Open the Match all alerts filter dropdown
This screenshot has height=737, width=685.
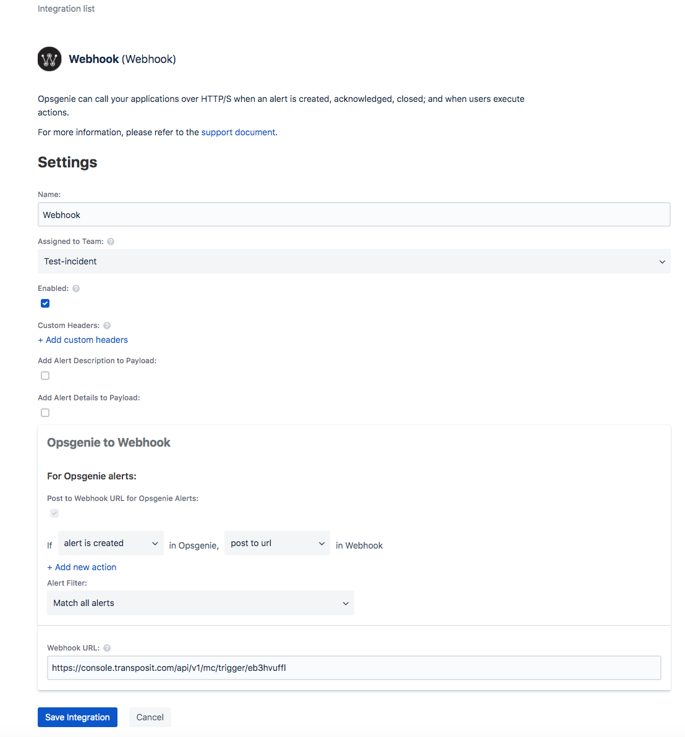click(x=200, y=603)
